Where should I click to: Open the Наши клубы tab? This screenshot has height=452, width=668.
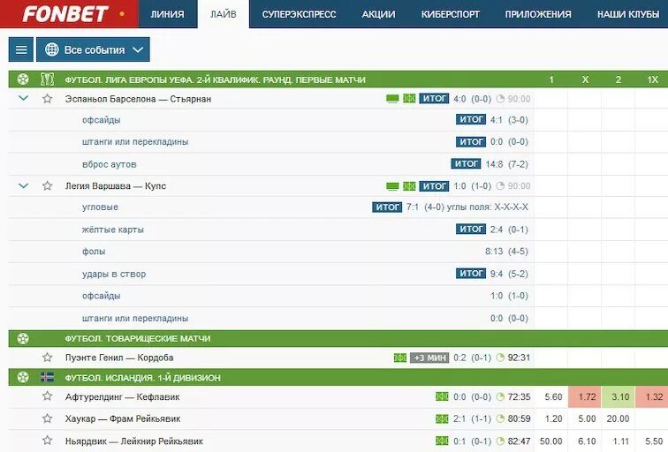pyautogui.click(x=628, y=14)
